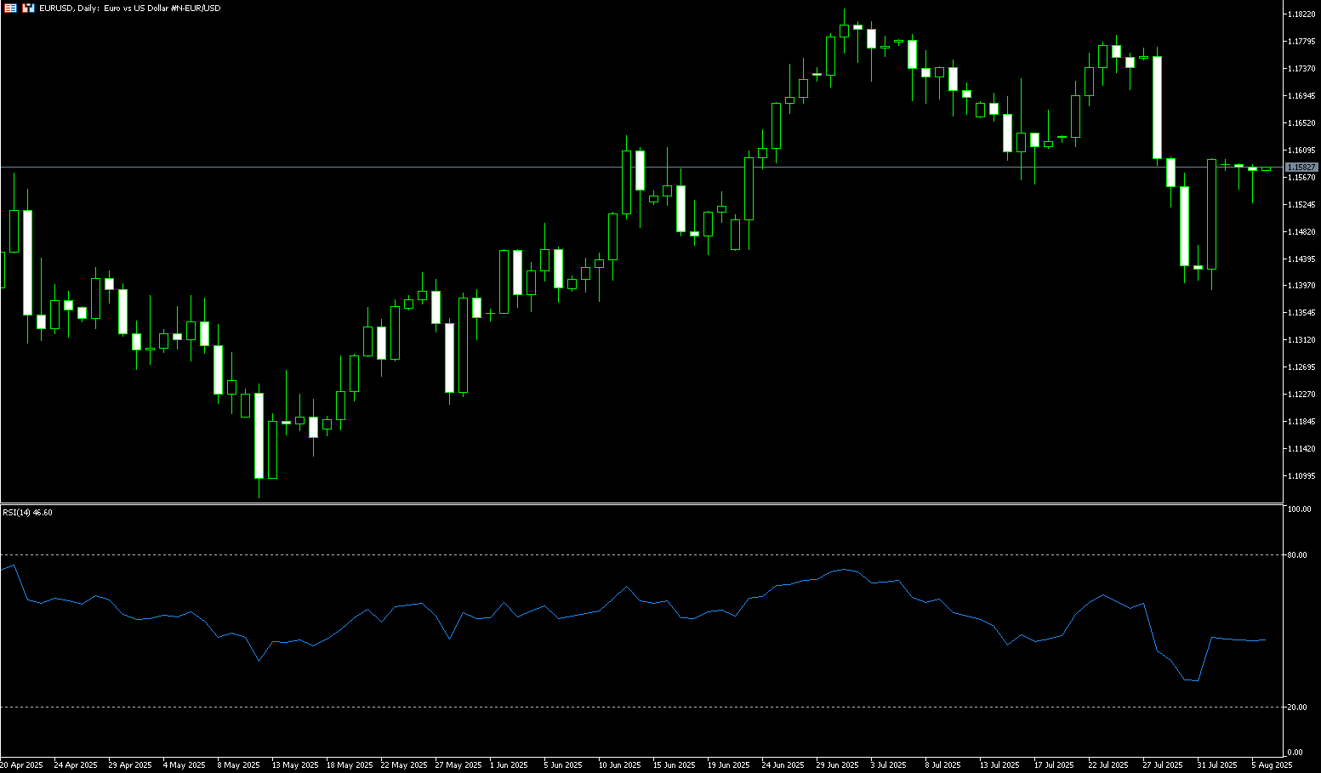Click the 8 Jul 2025 date label
Viewport: 1321px width, 773px height.
tap(942, 765)
